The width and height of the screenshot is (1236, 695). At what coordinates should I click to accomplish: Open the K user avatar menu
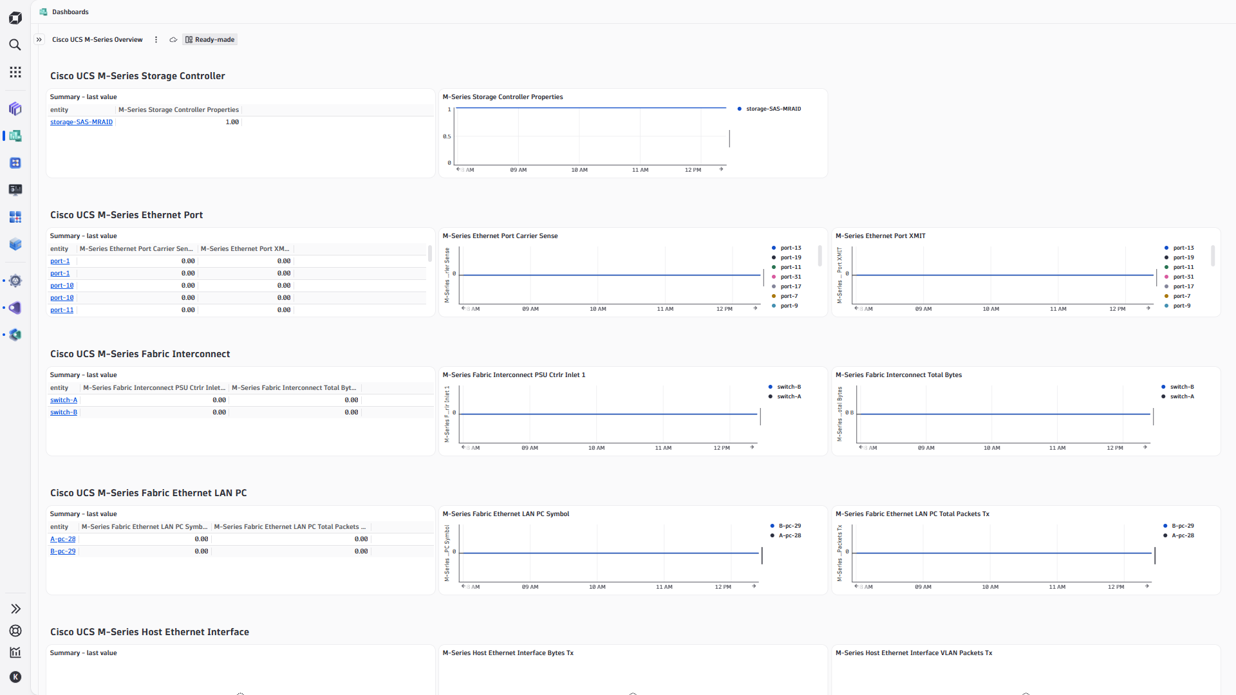click(15, 677)
